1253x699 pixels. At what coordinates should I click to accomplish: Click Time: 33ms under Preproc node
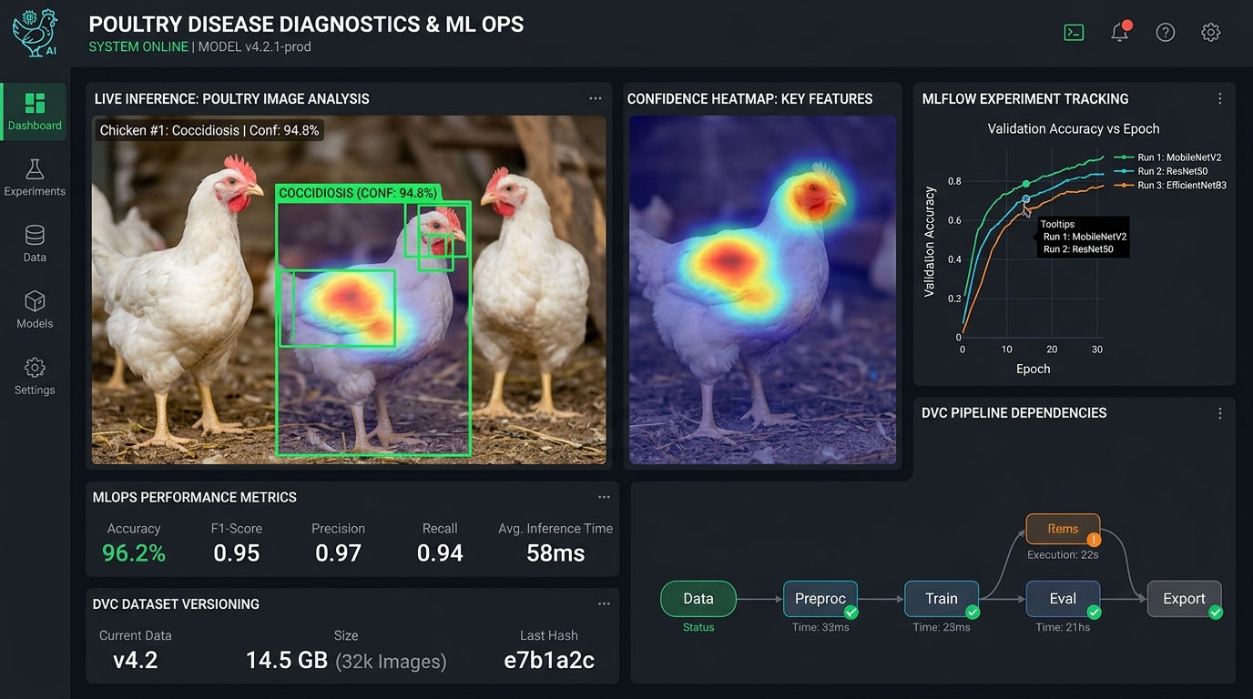[x=820, y=627]
